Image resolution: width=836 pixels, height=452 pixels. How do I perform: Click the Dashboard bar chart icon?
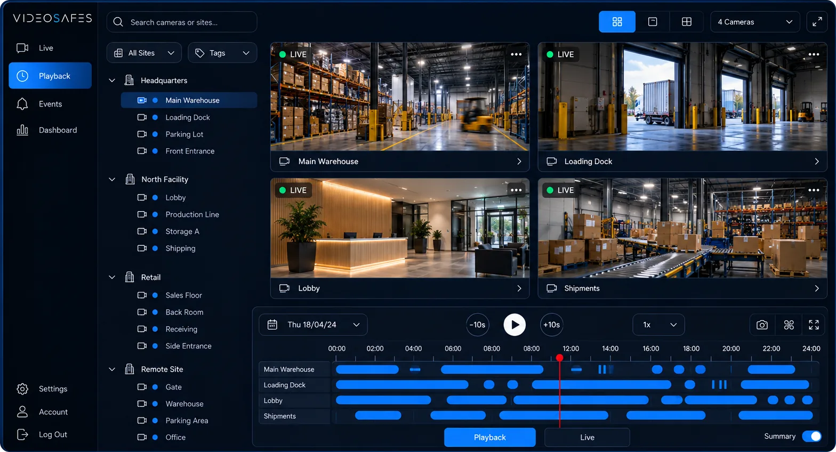[22, 130]
